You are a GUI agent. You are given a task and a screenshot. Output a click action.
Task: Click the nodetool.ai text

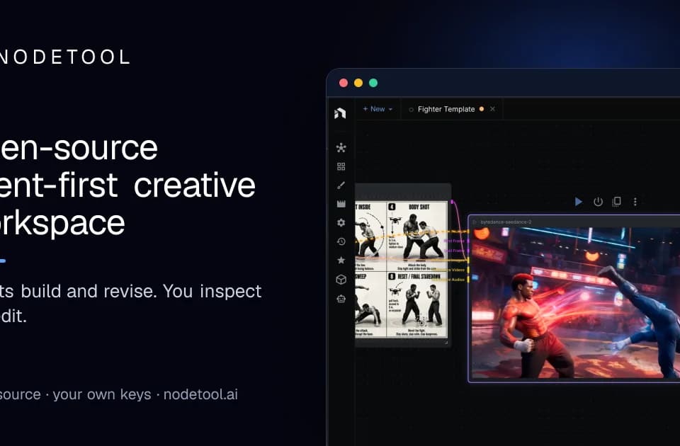coord(200,394)
